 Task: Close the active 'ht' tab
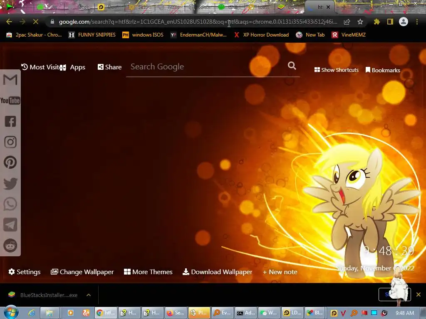328,7
